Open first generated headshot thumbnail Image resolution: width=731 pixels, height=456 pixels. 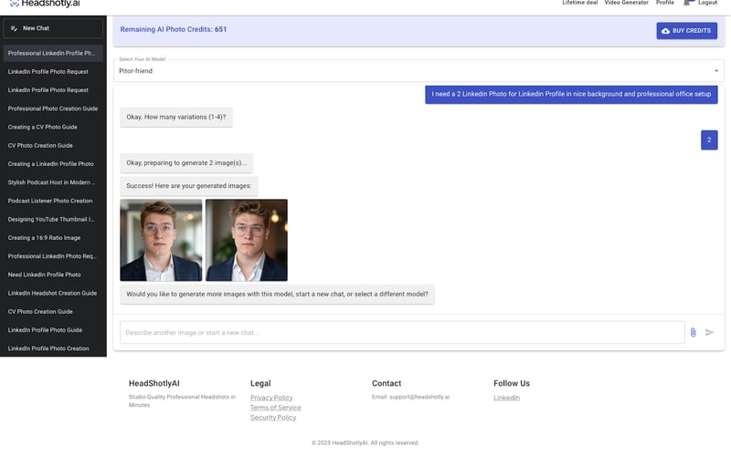pyautogui.click(x=161, y=240)
